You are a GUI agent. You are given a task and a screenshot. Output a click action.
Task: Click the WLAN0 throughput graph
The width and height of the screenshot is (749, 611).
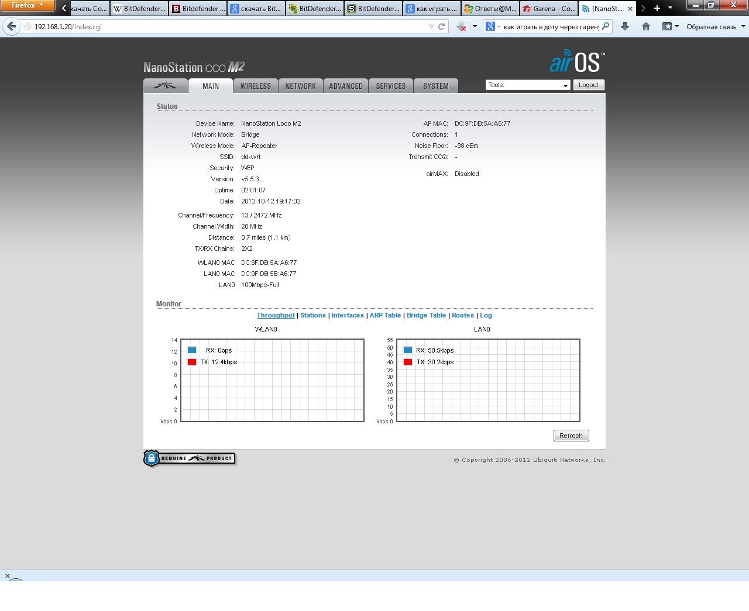click(273, 380)
